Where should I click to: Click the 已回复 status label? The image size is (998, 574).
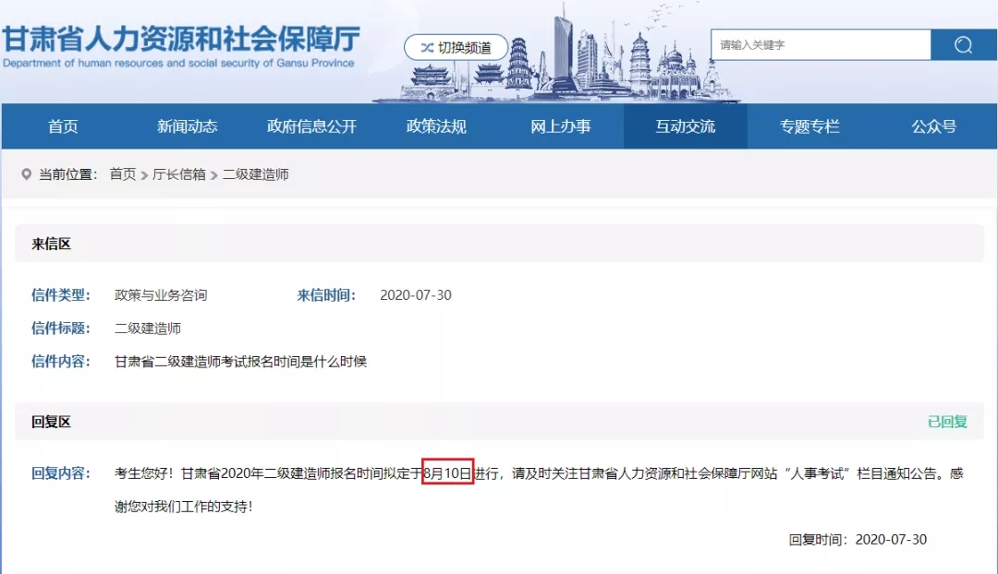click(947, 422)
